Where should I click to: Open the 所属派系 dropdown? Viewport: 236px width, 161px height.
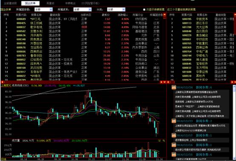[82, 9]
